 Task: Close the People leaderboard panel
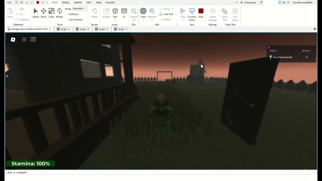pos(269,48)
